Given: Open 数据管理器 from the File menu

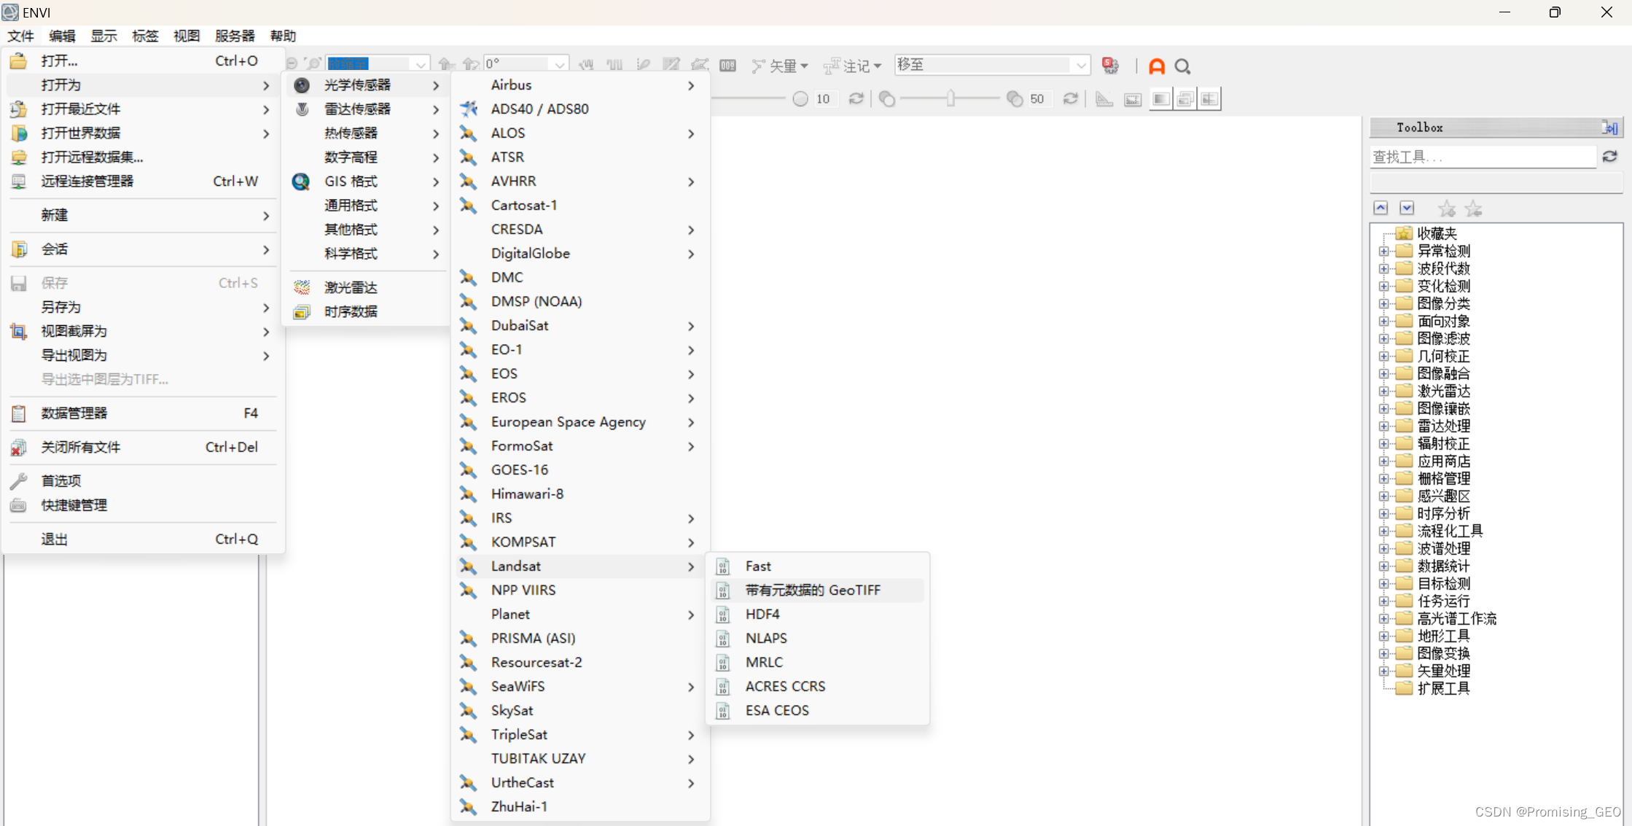Looking at the screenshot, I should [74, 413].
